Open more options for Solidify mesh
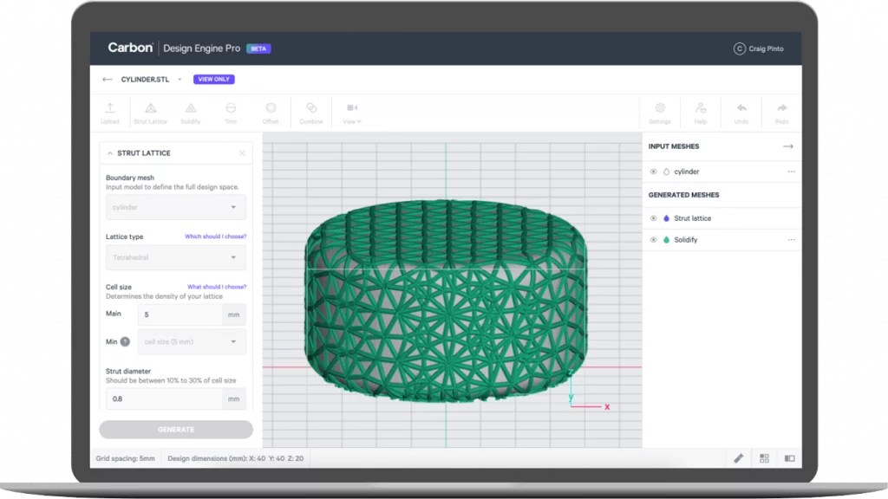This screenshot has width=888, height=499. click(x=791, y=240)
